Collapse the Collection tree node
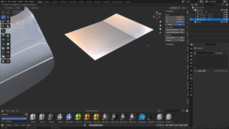Viewport: 229px width, 129px height. tap(193, 10)
